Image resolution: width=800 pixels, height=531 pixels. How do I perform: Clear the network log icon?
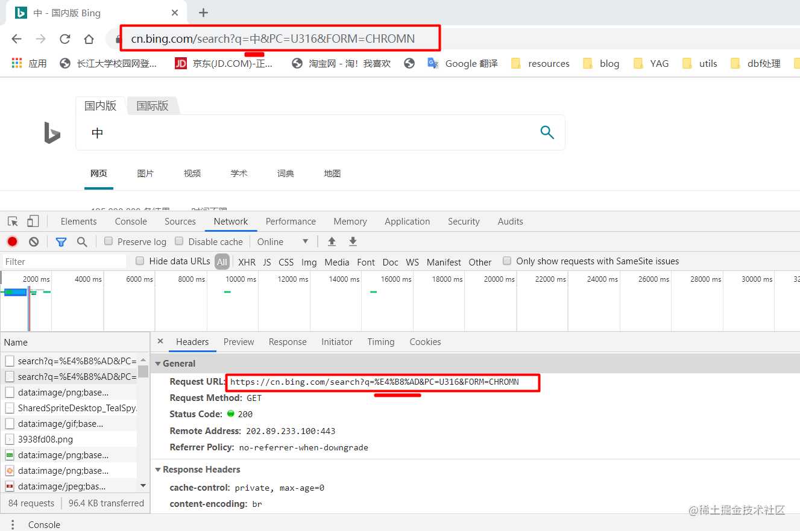point(34,241)
